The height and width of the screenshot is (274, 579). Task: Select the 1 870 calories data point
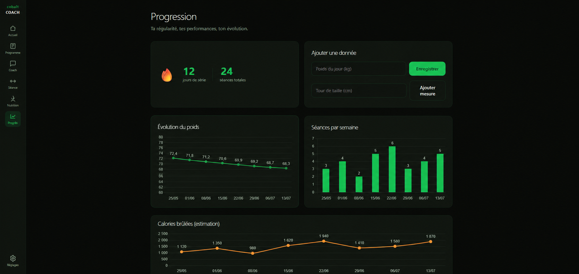[431, 242]
